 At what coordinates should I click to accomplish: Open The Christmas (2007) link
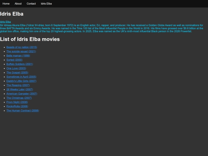[19, 98]
